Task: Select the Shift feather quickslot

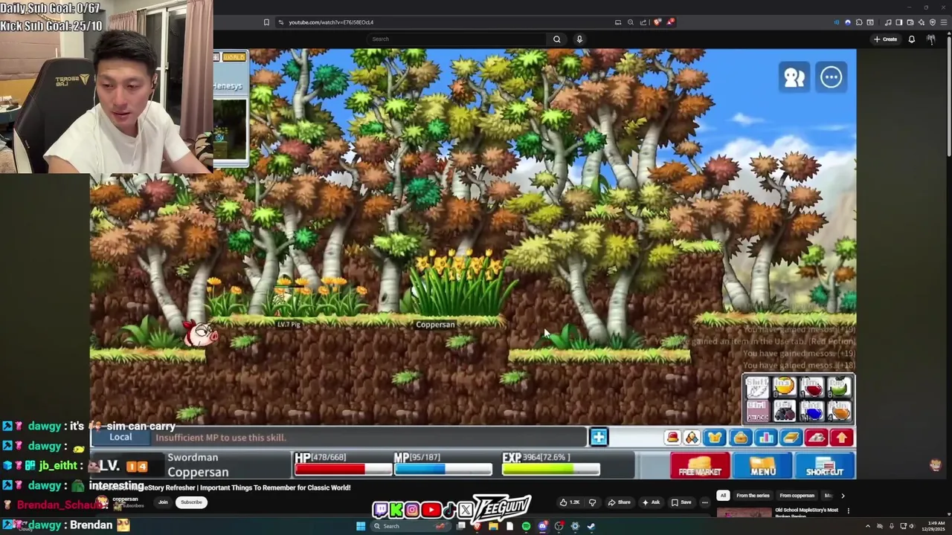Action: (756, 387)
